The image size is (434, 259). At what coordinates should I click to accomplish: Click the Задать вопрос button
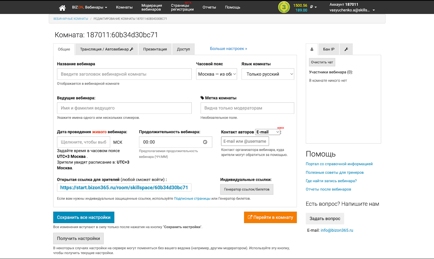coord(325,219)
